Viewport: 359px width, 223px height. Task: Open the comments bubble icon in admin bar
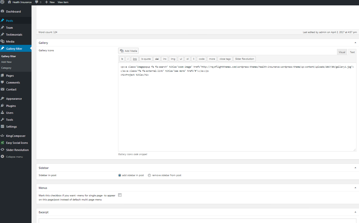tap(37, 2)
